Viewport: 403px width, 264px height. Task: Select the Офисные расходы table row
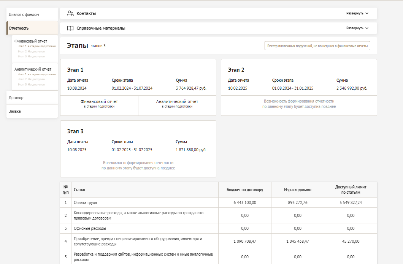tap(90, 228)
